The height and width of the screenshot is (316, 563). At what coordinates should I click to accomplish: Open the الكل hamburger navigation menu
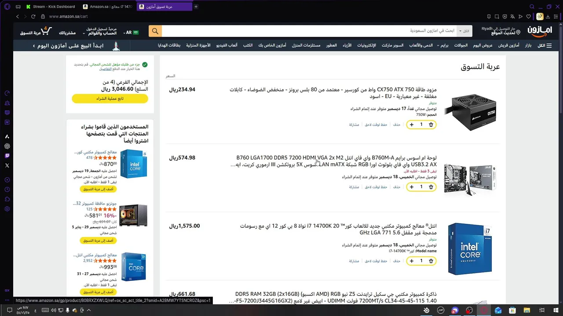coord(545,46)
